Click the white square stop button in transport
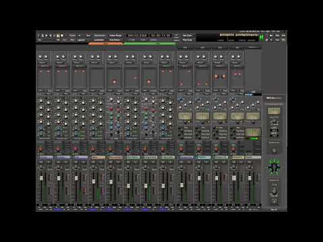 click(x=62, y=36)
